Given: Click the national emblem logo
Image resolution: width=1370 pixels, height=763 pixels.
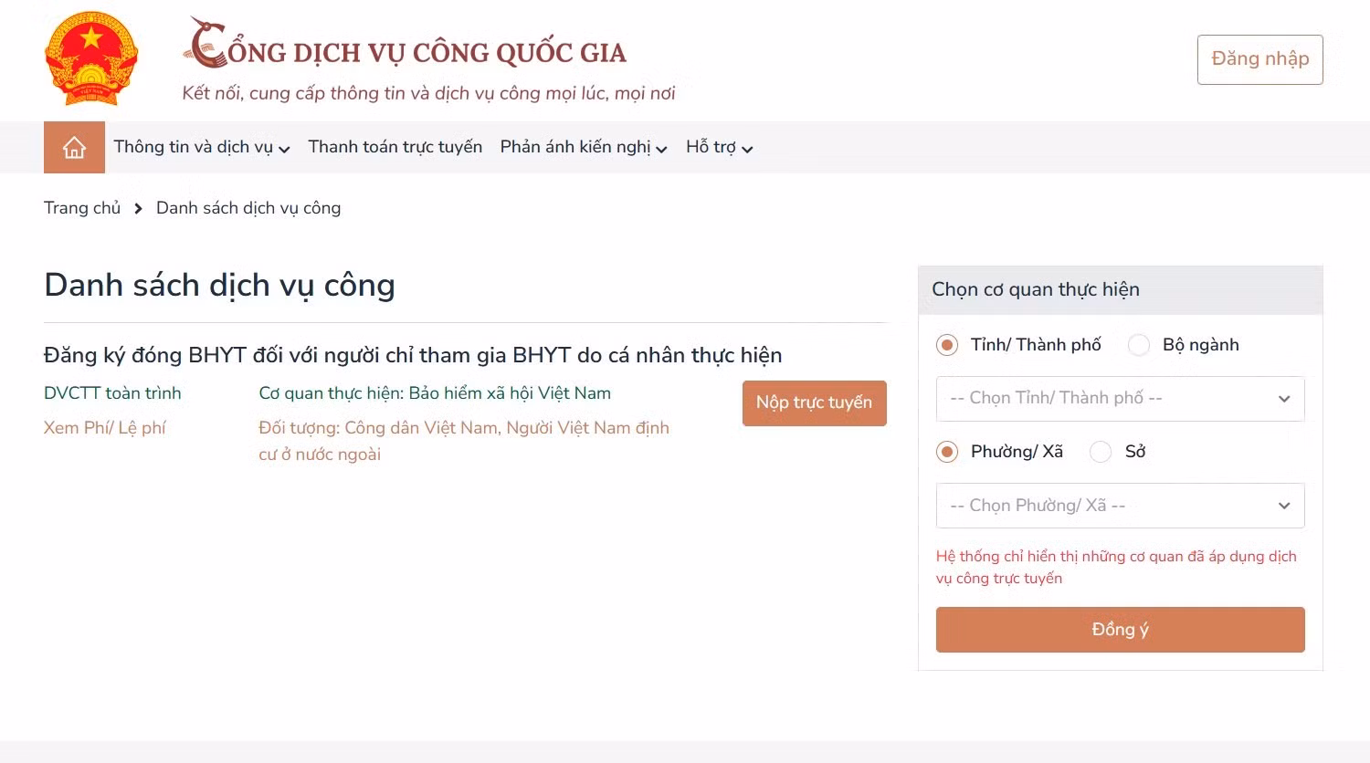Looking at the screenshot, I should point(91,58).
